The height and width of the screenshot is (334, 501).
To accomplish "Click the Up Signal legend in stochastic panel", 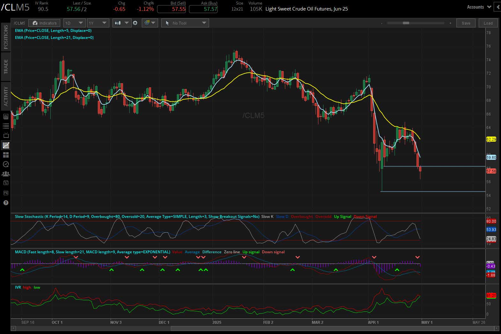I will [x=343, y=217].
